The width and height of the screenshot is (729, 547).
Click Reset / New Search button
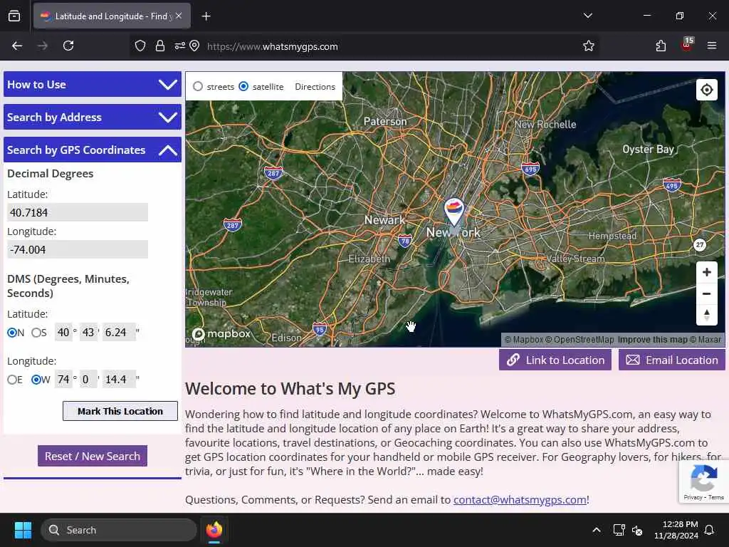coord(92,456)
